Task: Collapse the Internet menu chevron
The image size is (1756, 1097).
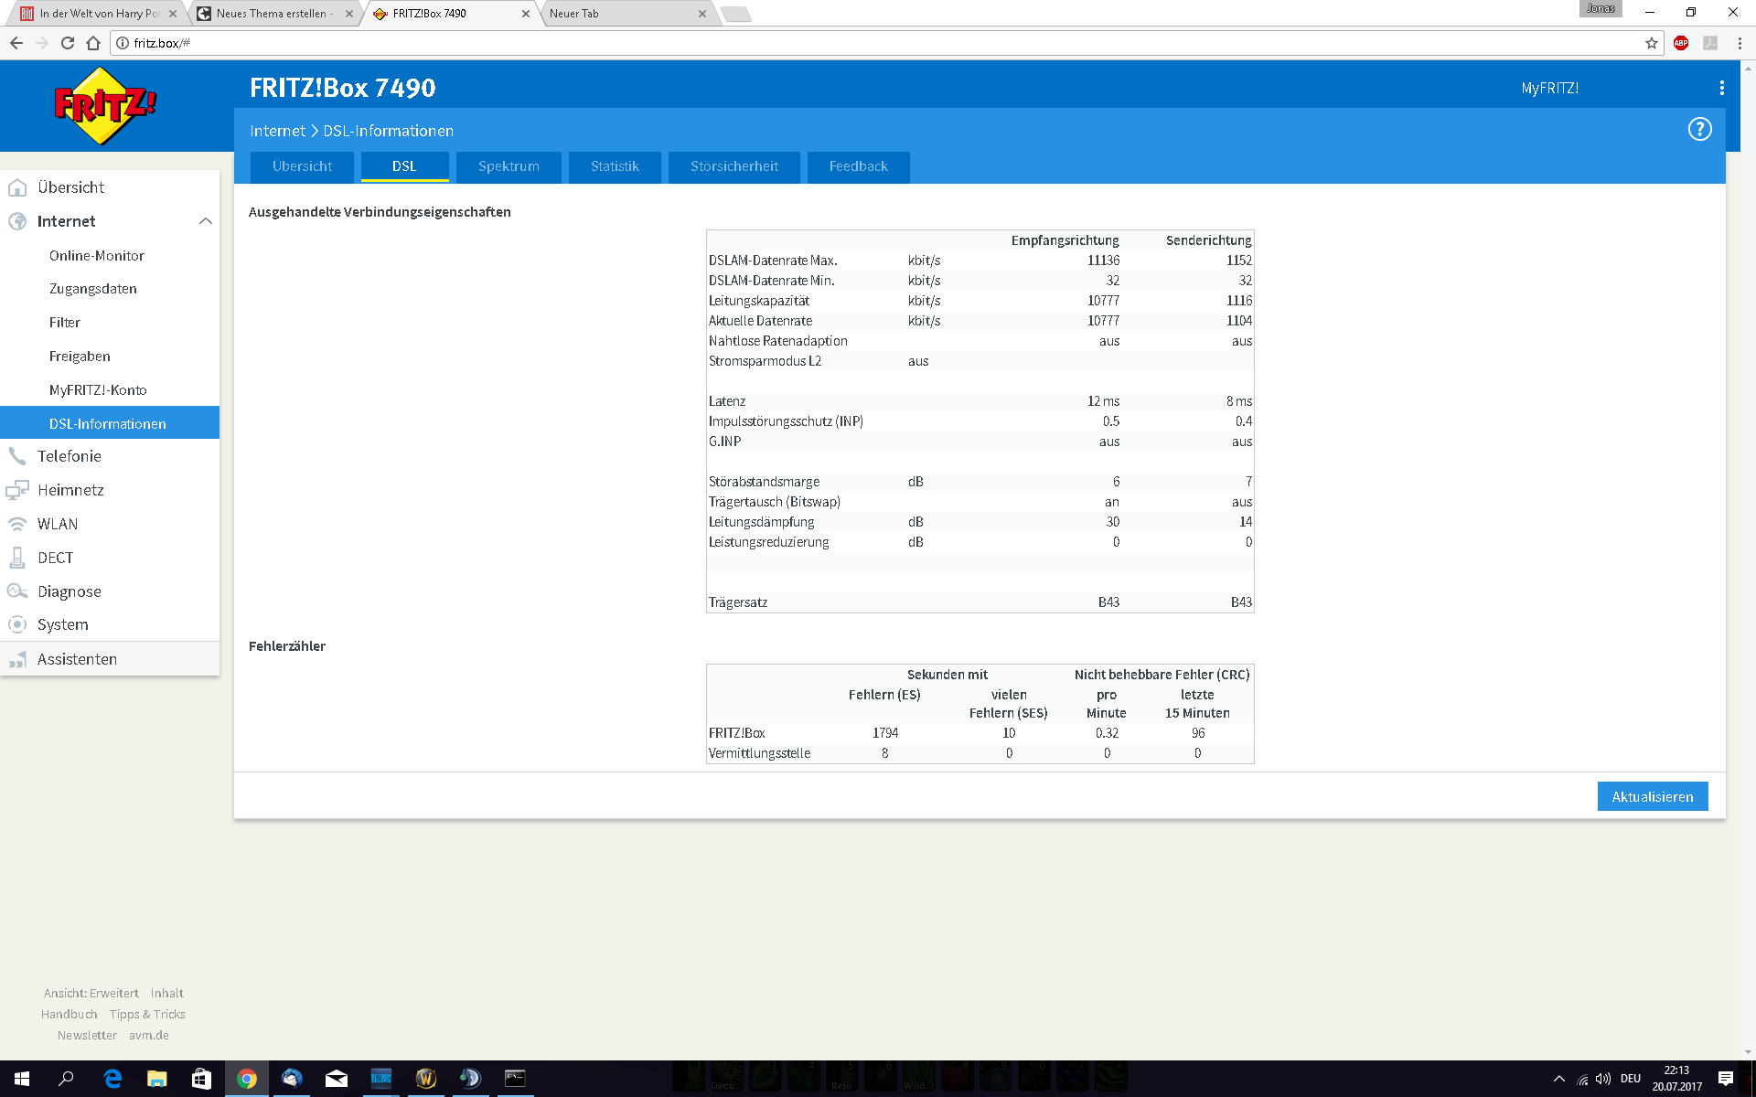Action: point(205,221)
